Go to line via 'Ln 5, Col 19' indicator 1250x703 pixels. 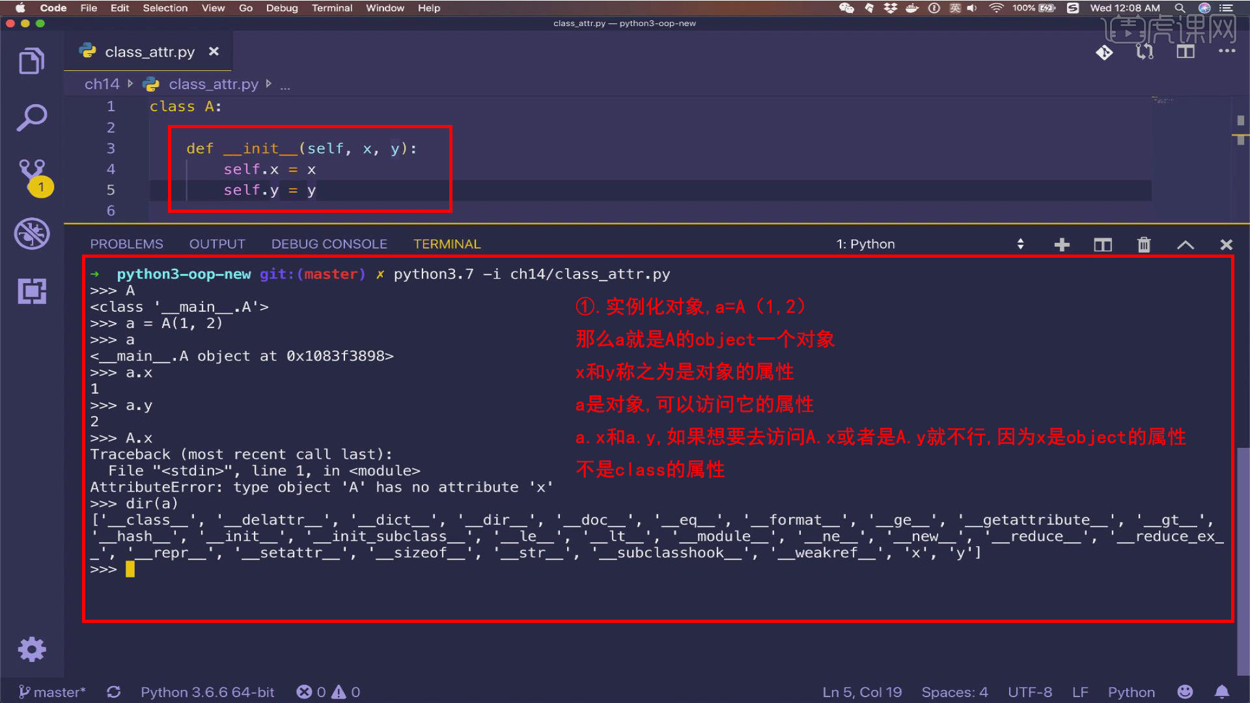tap(862, 692)
